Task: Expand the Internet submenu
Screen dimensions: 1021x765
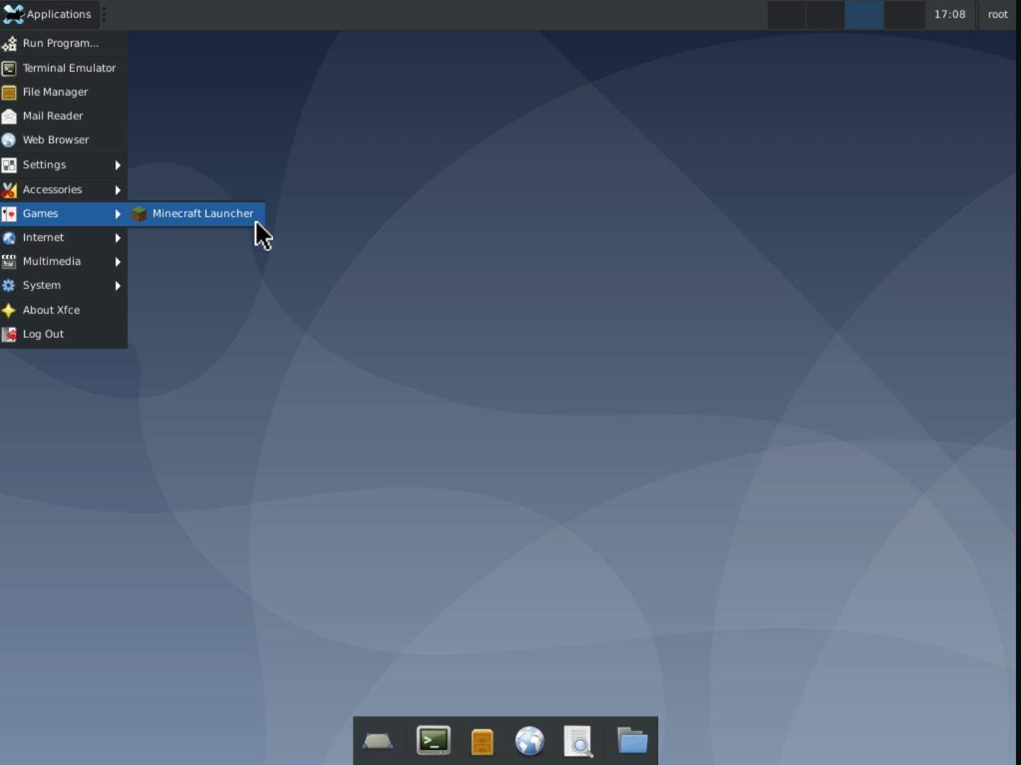Action: (64, 237)
